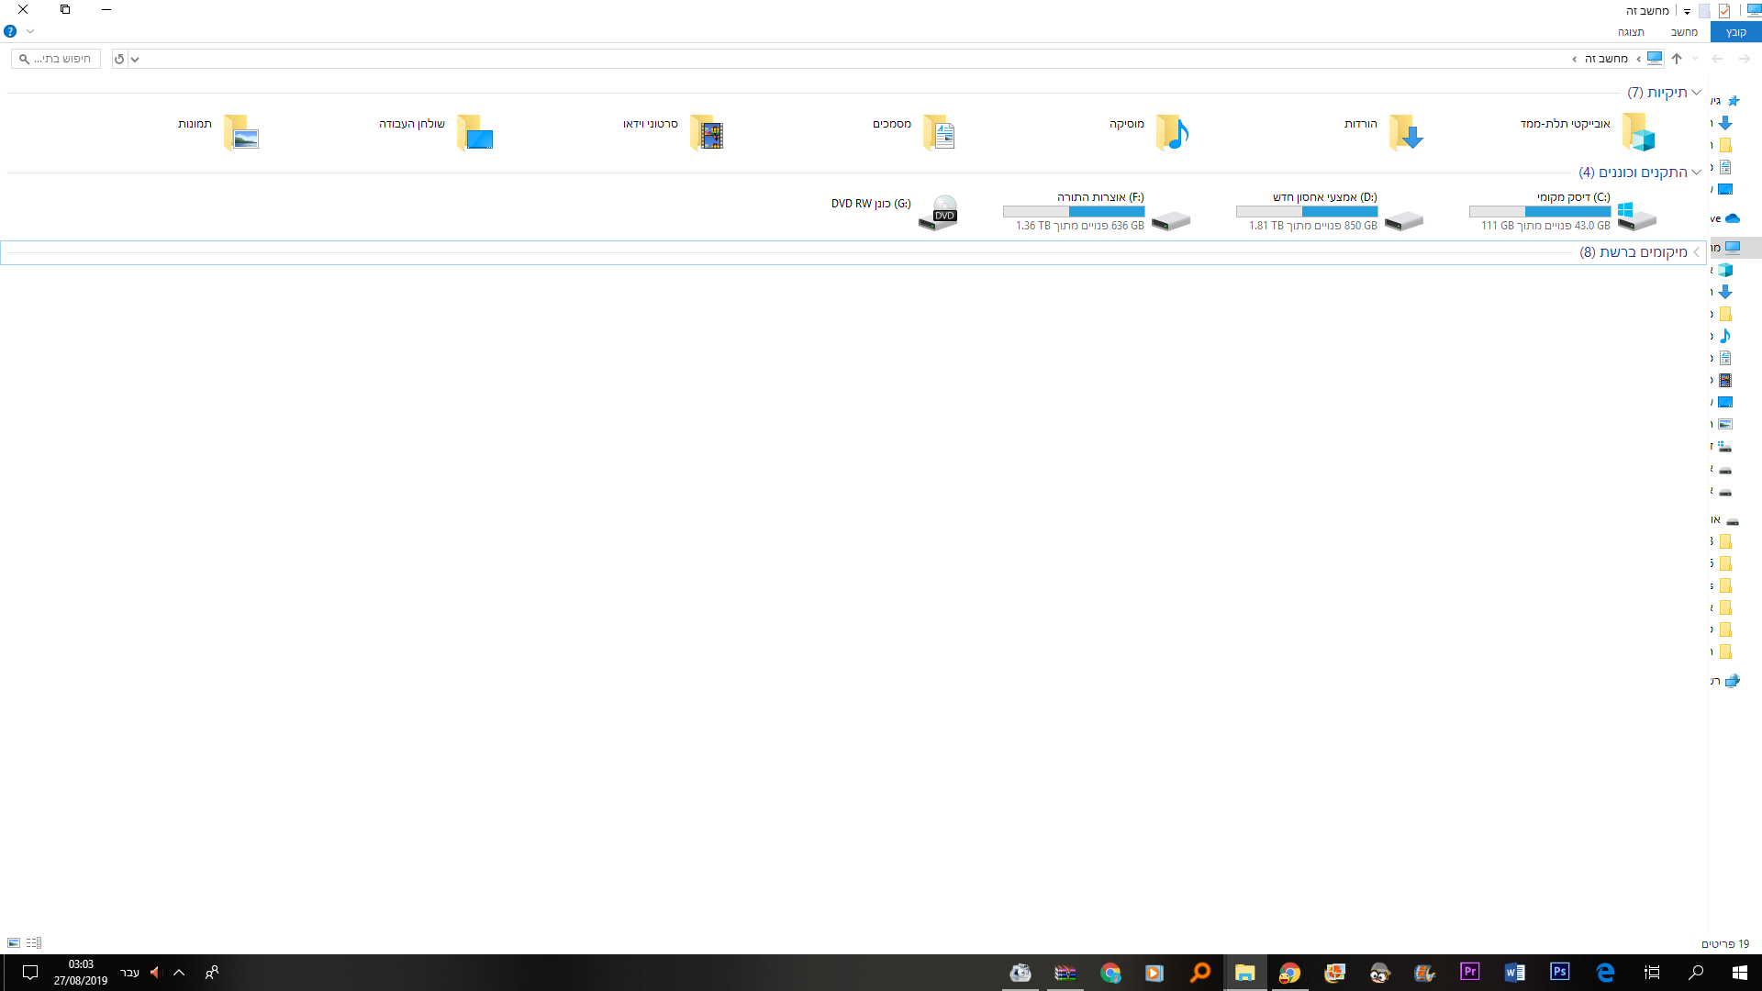Open the קובץ (File) ribbon tab
This screenshot has height=991, width=1762.
click(x=1735, y=32)
